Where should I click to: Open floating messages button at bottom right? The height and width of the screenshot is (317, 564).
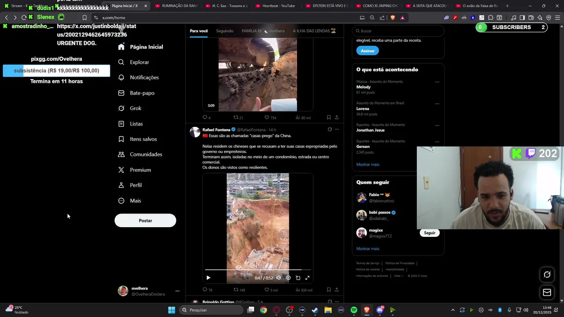[547, 292]
